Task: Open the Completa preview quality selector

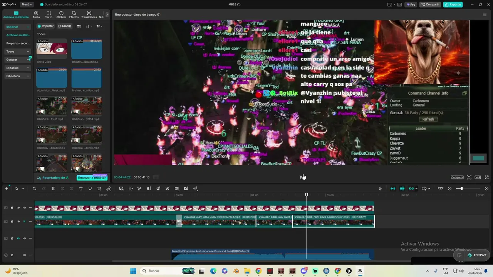Action: click(457, 177)
